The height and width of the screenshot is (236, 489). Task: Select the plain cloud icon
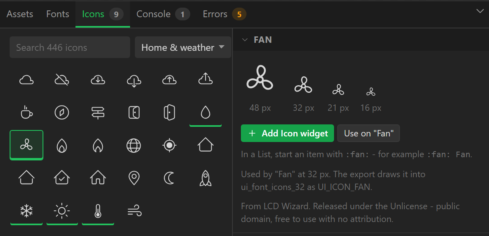(x=26, y=80)
